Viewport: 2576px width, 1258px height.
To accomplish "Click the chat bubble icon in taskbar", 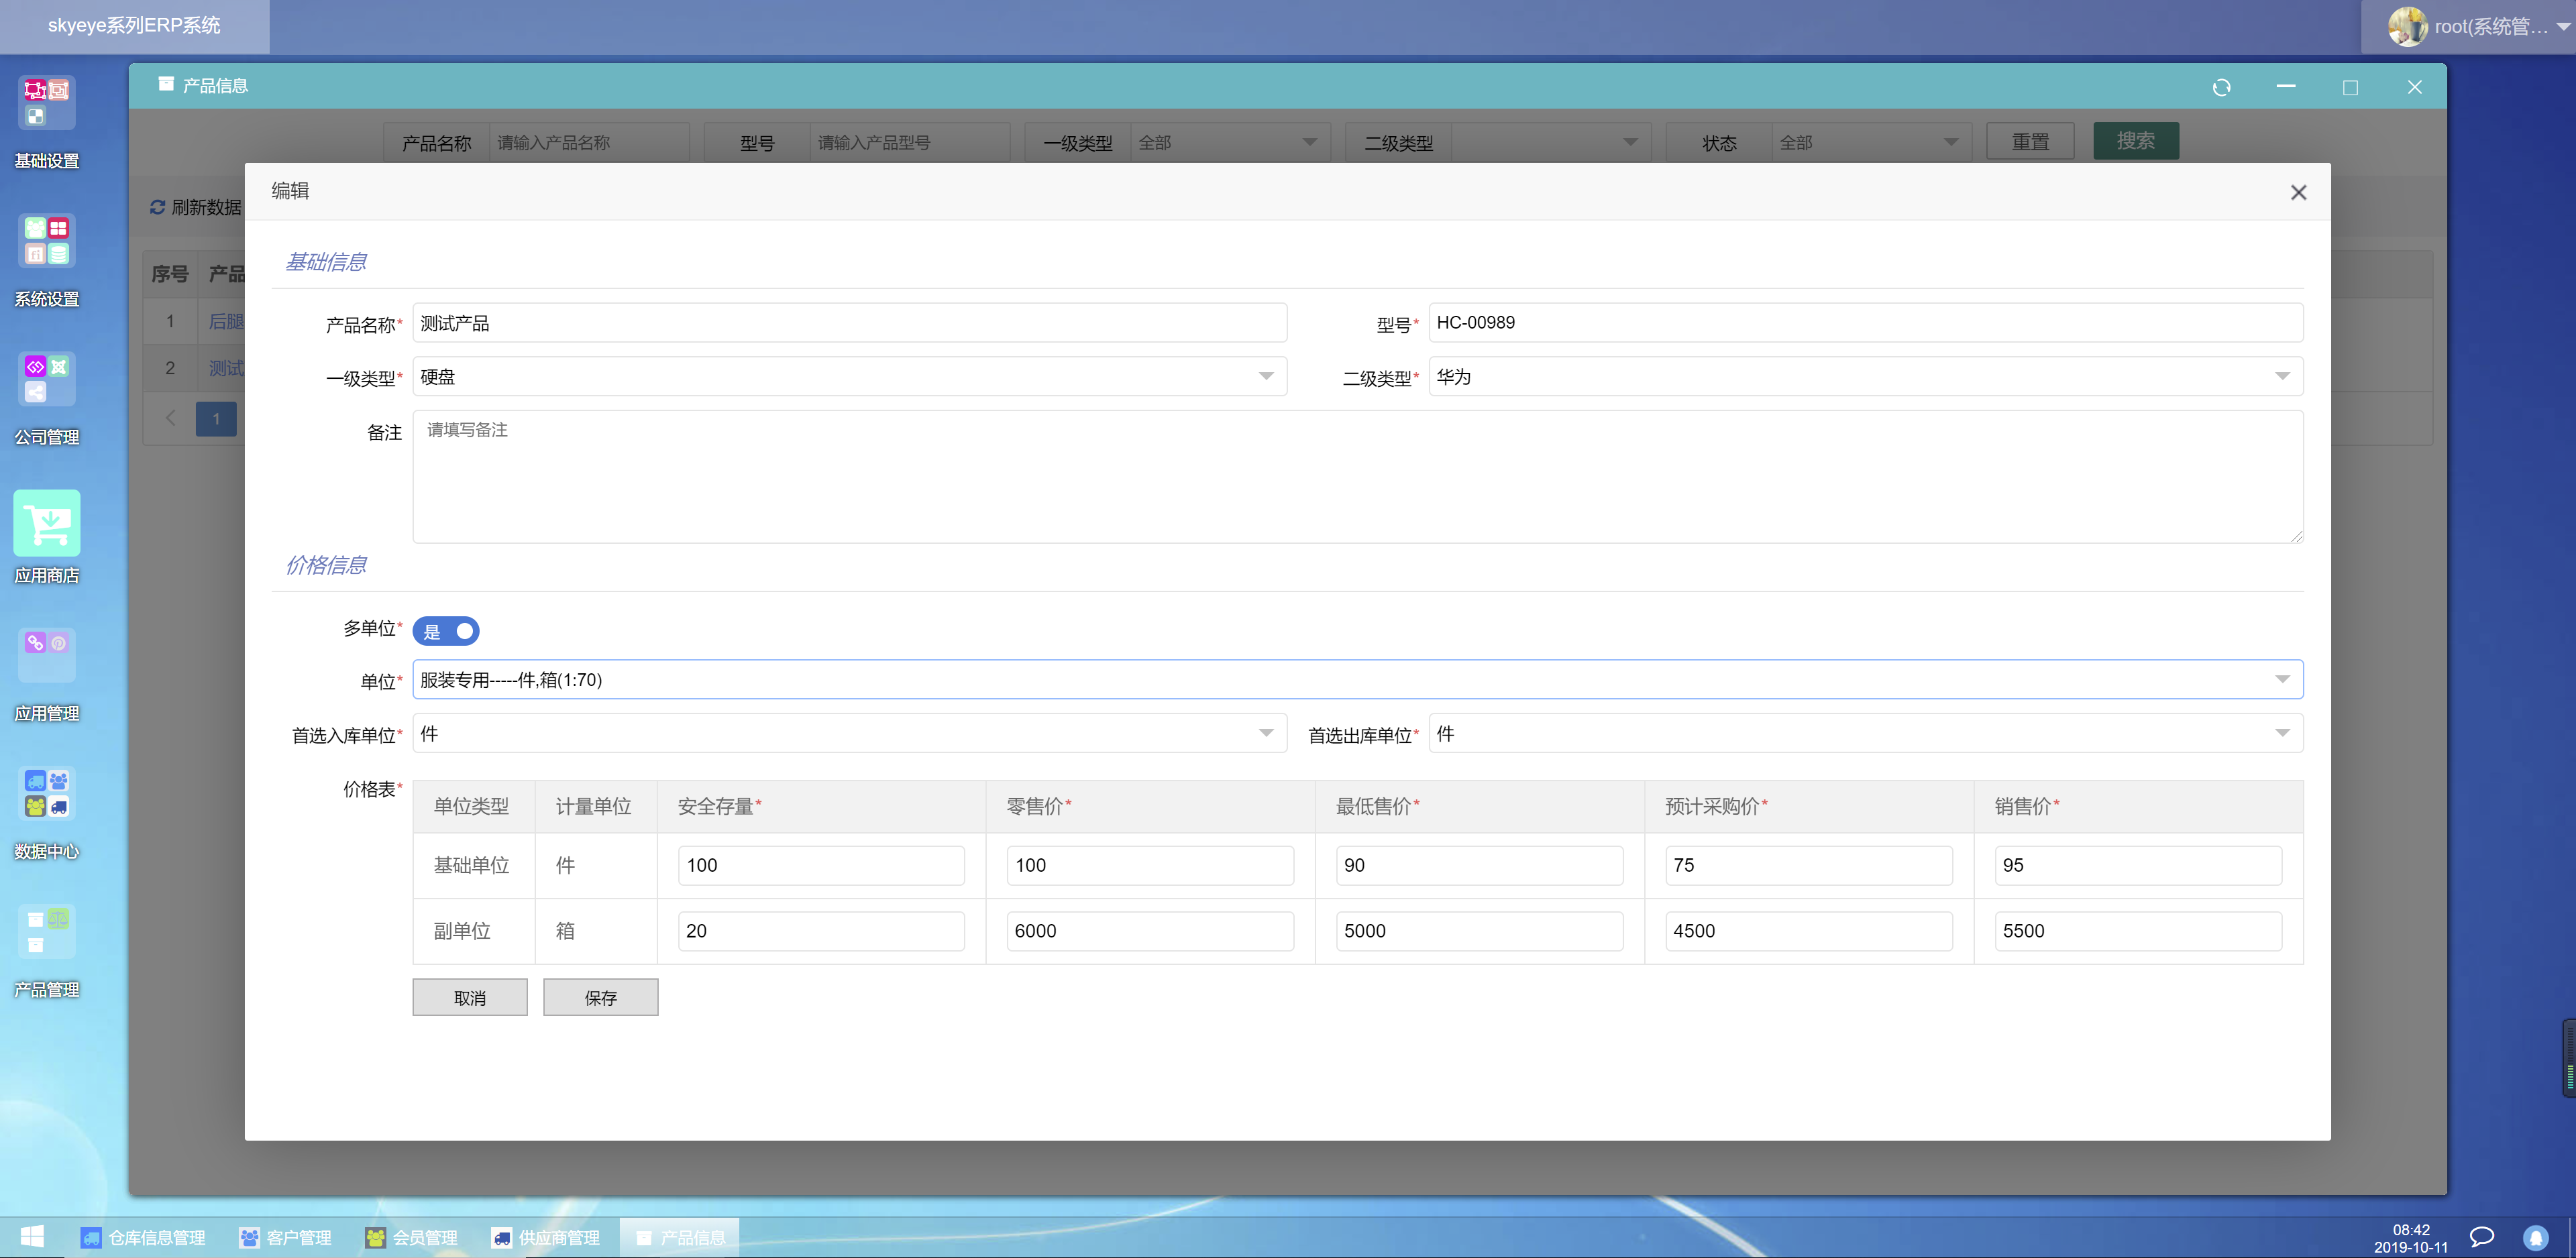I will 2481,1237.
